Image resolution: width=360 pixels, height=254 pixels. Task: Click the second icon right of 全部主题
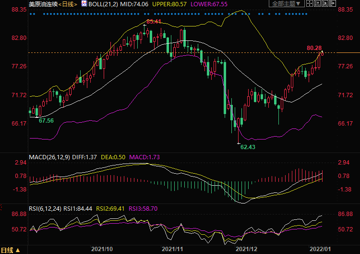coord(321,4)
